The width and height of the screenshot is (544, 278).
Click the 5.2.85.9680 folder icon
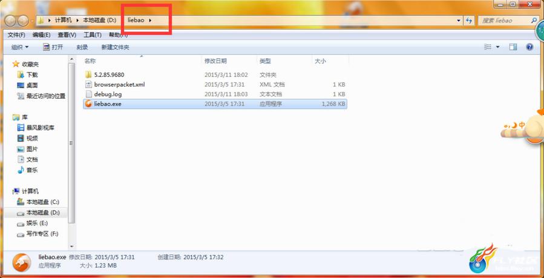(x=88, y=74)
